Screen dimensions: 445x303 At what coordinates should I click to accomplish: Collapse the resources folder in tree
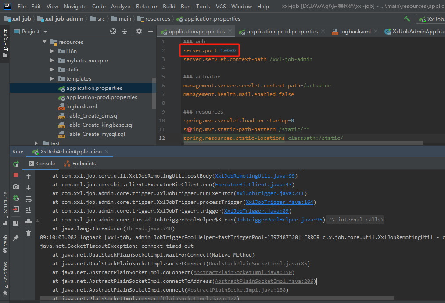tap(44, 42)
